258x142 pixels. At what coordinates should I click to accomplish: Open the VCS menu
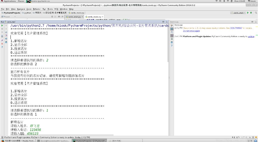(x=56, y=9)
